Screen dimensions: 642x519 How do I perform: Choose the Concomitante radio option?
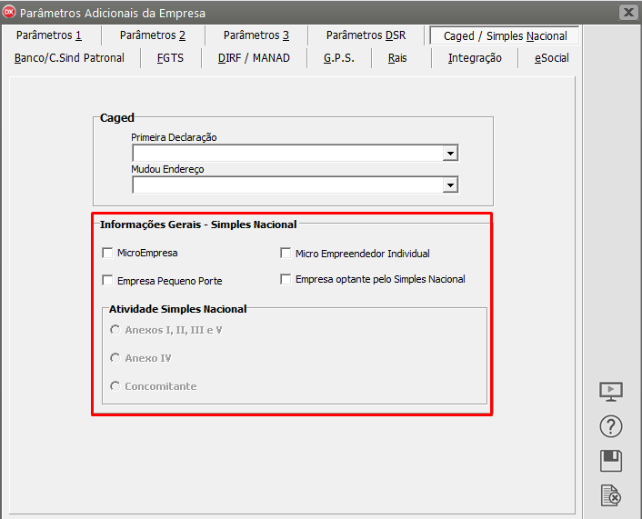115,386
